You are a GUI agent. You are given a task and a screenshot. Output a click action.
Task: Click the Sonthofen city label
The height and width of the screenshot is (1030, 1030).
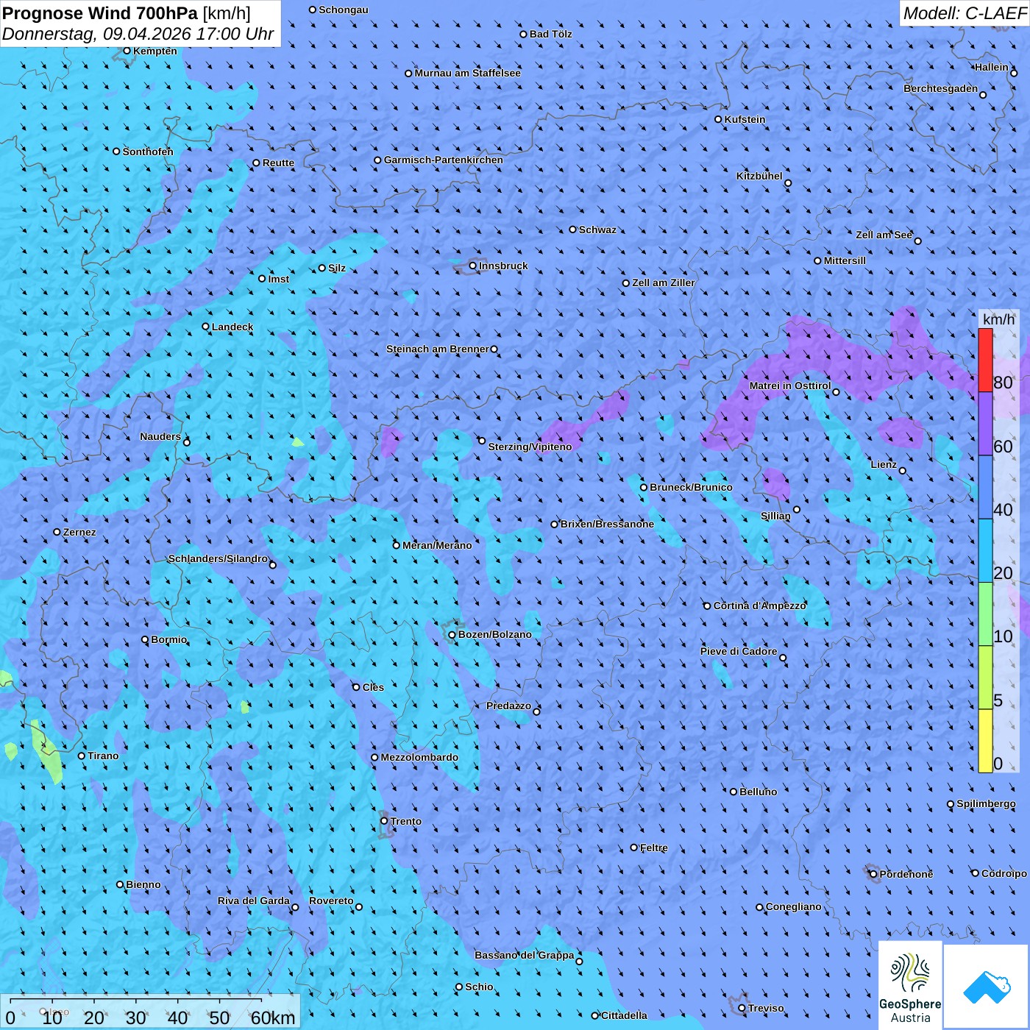tap(148, 152)
